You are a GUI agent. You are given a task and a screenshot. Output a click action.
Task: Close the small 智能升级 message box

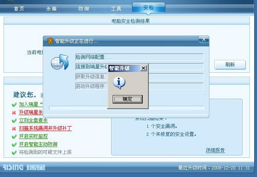(x=143, y=68)
